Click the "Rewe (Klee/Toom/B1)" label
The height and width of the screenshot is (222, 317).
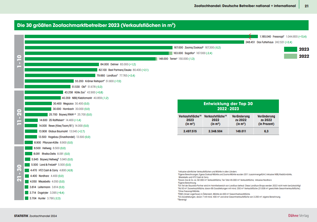pyautogui.click(x=61, y=126)
